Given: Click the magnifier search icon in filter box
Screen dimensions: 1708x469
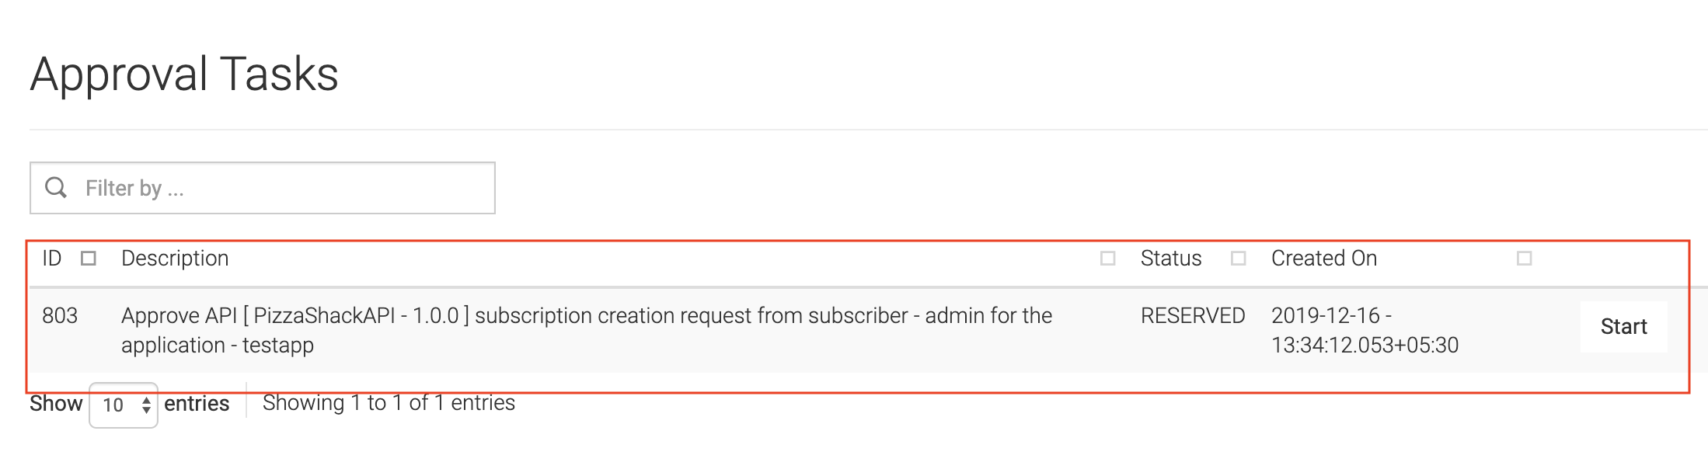Looking at the screenshot, I should coord(56,187).
